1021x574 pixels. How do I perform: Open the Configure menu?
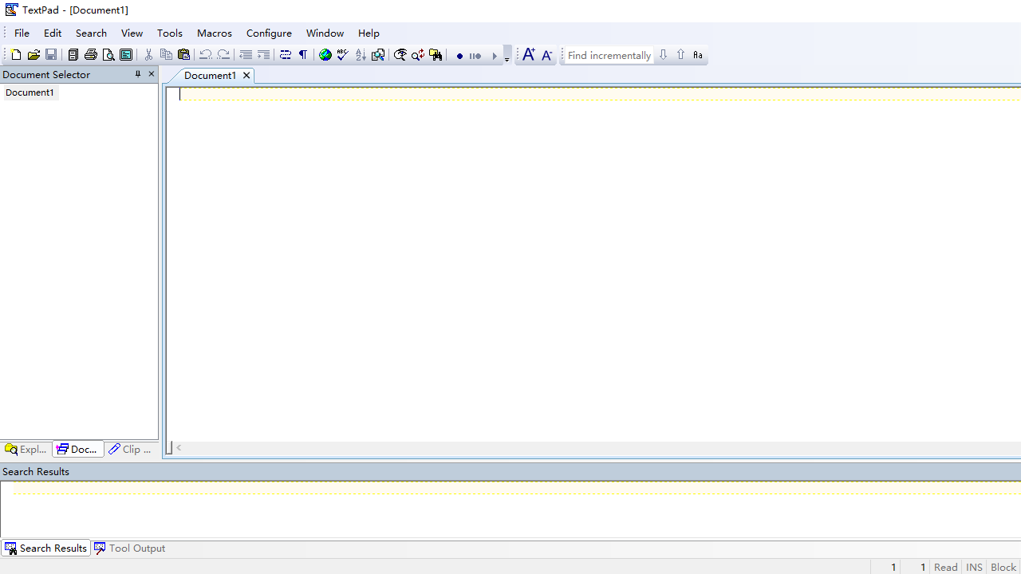[x=269, y=33]
